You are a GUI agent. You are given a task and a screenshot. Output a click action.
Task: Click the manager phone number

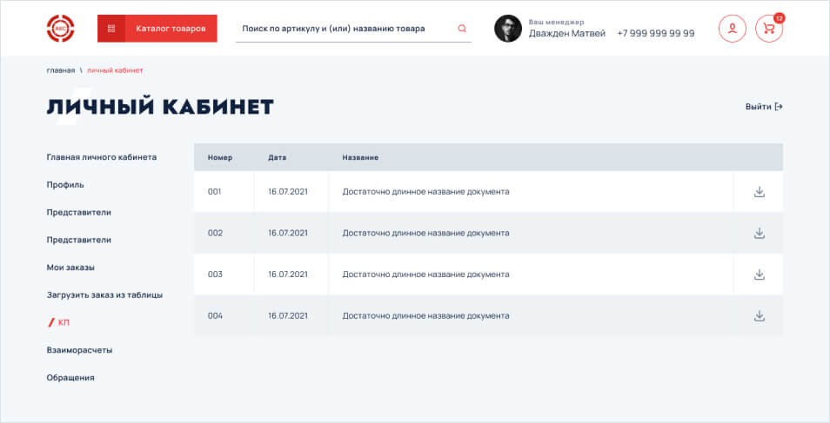click(x=655, y=33)
